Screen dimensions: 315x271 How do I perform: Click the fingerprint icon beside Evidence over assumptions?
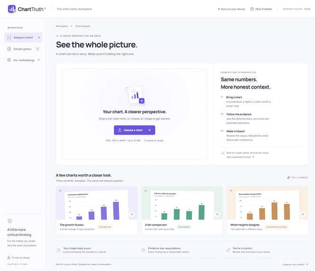pos(144,250)
